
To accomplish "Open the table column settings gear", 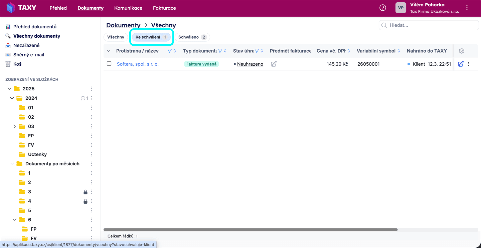I will [x=462, y=51].
